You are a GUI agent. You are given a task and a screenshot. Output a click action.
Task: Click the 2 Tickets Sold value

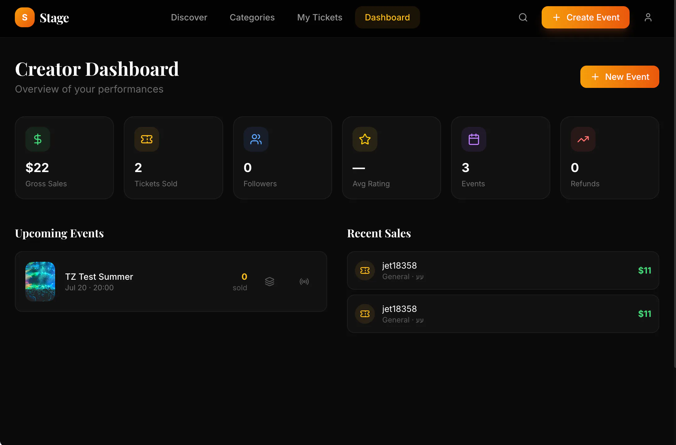click(138, 168)
